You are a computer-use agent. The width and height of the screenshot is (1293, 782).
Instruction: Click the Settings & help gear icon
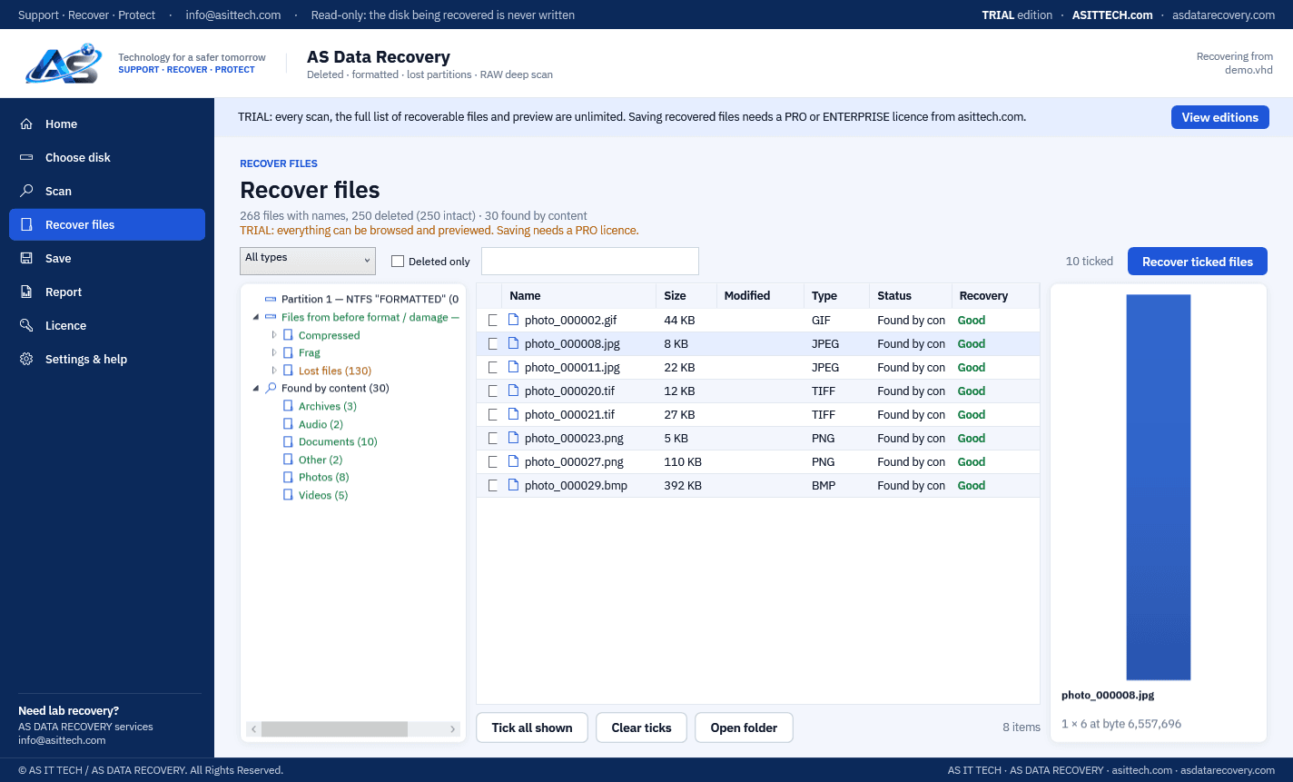[x=27, y=360]
